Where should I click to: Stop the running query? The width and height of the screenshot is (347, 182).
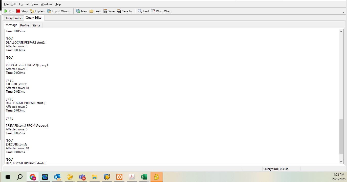click(x=22, y=11)
